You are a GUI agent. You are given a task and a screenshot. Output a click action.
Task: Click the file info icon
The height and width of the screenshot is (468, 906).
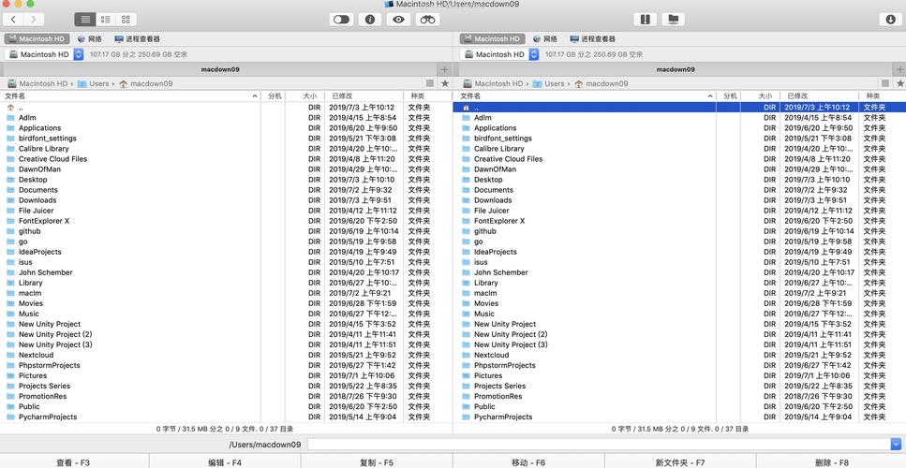[370, 19]
